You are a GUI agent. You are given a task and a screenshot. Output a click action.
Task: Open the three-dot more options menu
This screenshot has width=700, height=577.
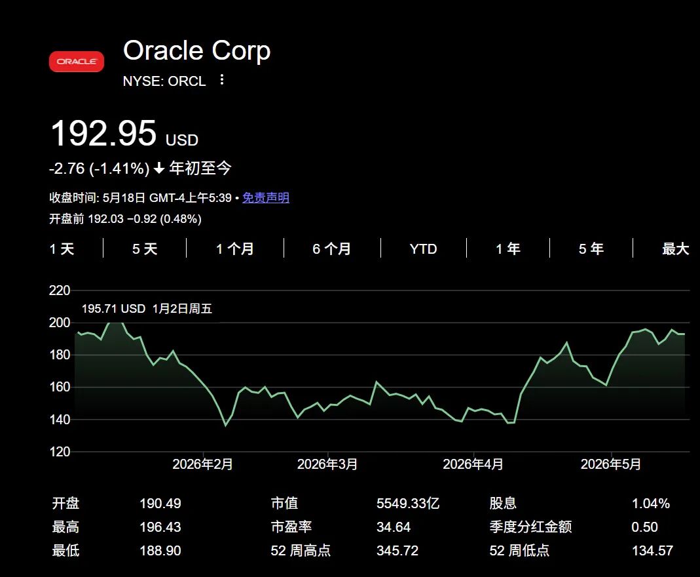(222, 80)
